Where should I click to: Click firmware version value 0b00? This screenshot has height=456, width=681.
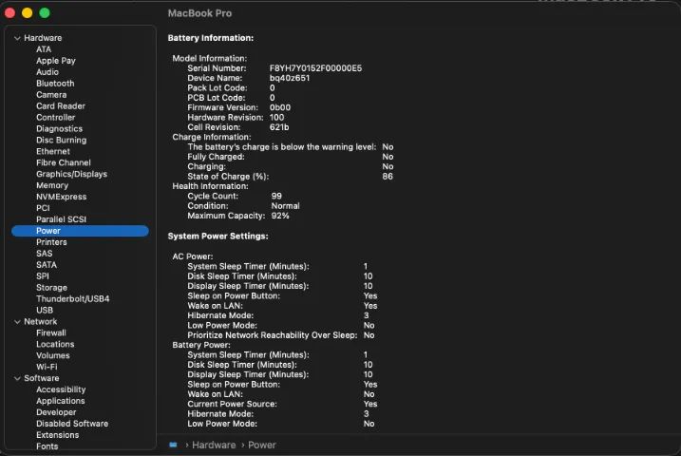pyautogui.click(x=280, y=107)
